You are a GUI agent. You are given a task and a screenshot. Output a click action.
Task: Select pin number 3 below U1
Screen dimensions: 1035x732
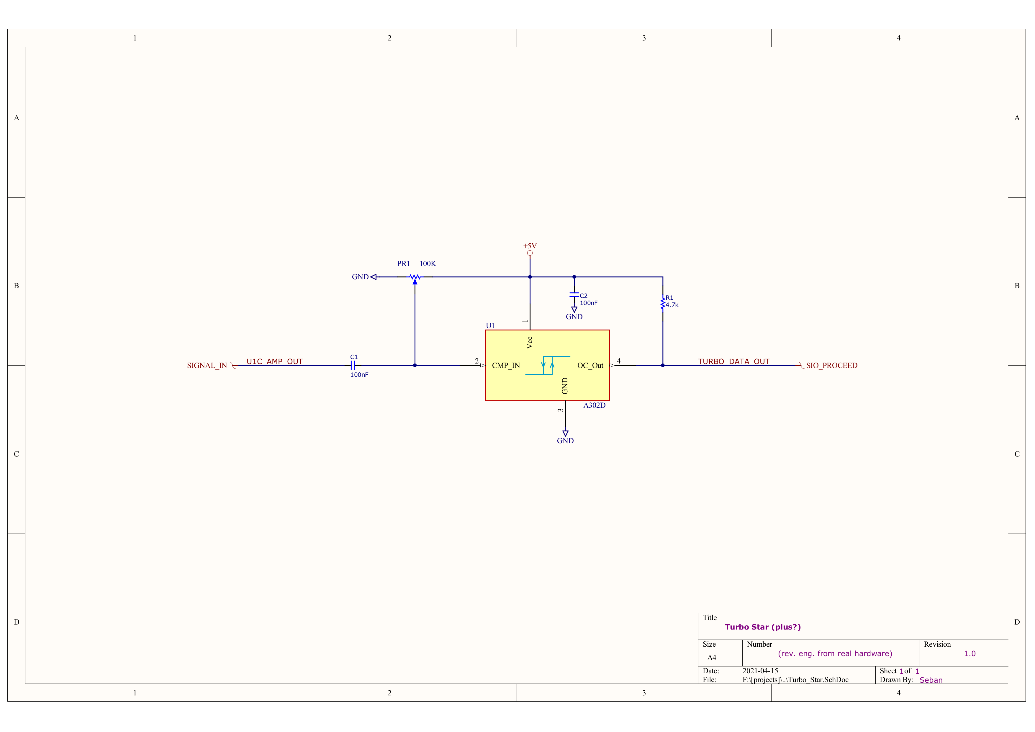(560, 410)
